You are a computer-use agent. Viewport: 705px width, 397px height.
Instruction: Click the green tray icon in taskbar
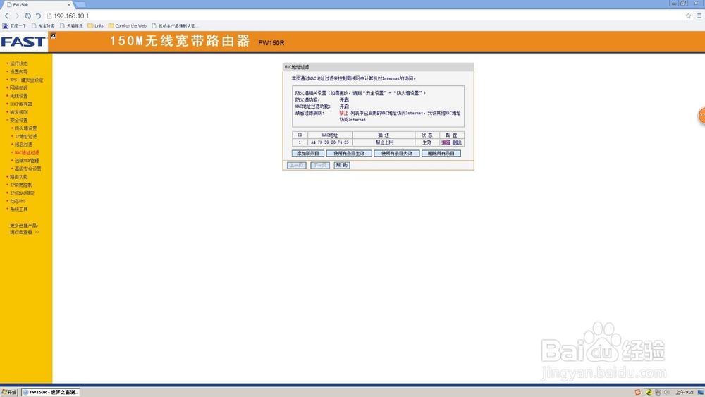[x=649, y=393]
